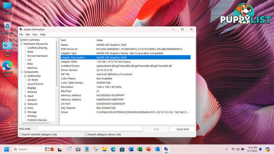Select Forced Hardware tree item
Screen dimensions: 274x154
coord(38,56)
